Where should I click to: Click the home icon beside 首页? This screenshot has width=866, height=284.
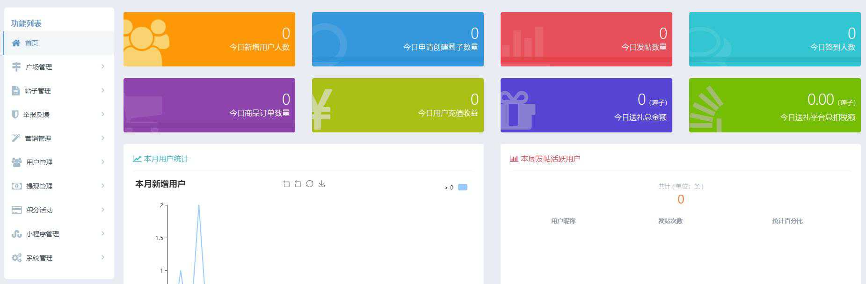tap(16, 43)
